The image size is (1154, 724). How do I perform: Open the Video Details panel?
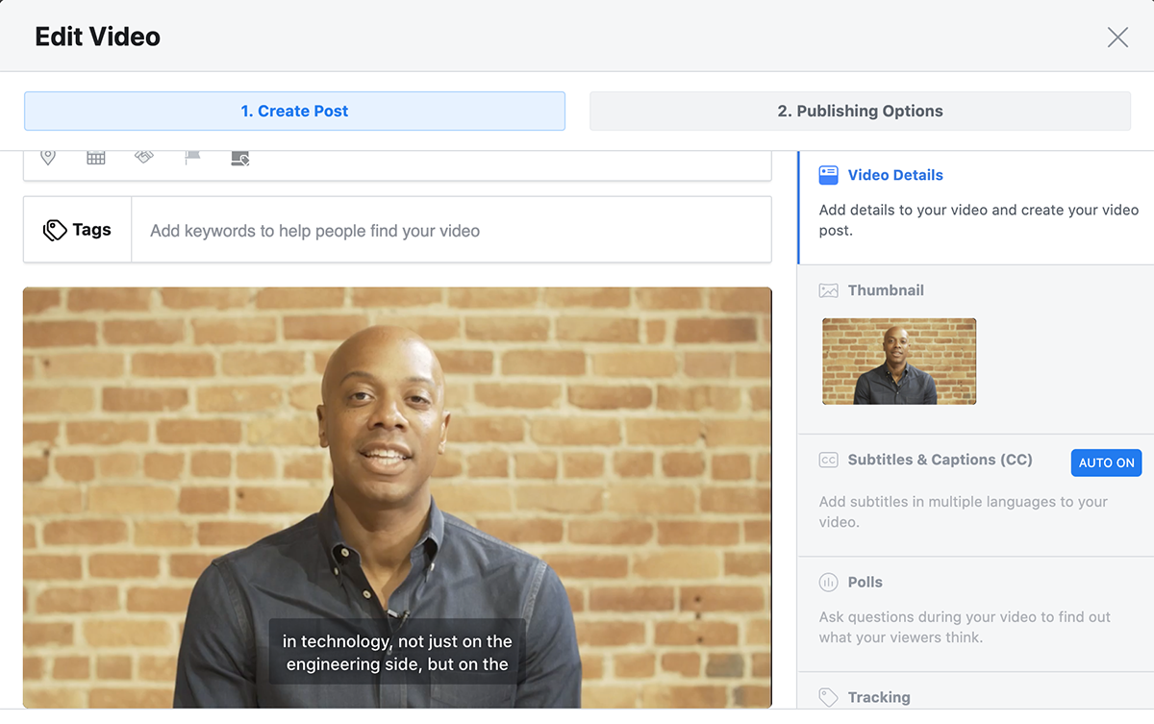point(894,175)
